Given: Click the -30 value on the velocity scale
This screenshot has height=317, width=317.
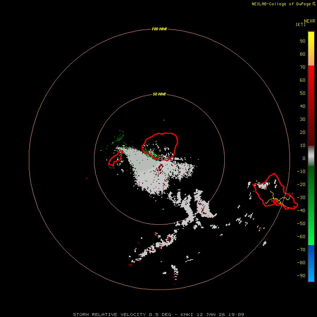Looking at the screenshot, I should pyautogui.click(x=301, y=198).
